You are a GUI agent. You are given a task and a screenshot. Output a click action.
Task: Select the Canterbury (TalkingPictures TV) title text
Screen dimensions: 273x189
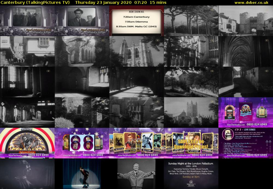[35, 3]
